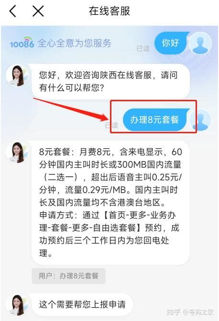This screenshot has width=219, height=321.
Task: Tap the back arrow icon
Action: [13, 11]
